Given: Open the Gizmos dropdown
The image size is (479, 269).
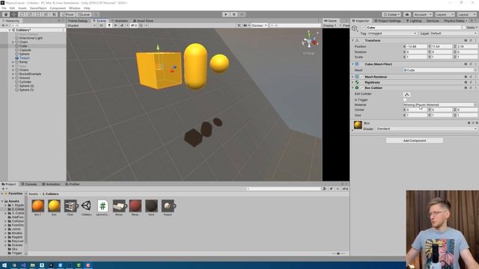Looking at the screenshot, I should [x=259, y=25].
